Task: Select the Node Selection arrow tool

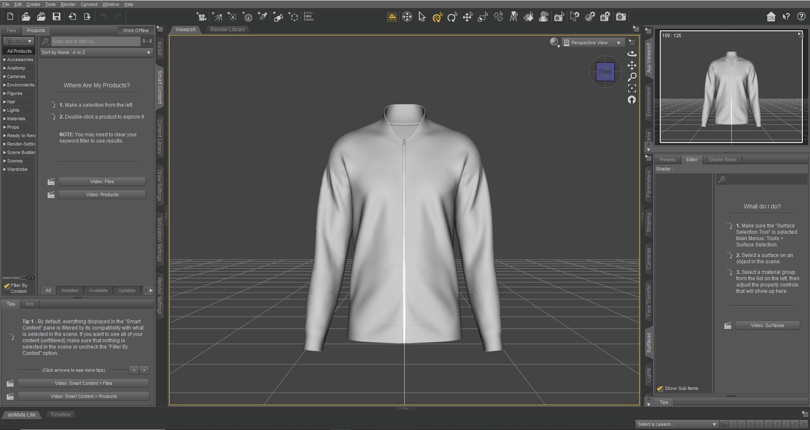Action: click(x=422, y=17)
